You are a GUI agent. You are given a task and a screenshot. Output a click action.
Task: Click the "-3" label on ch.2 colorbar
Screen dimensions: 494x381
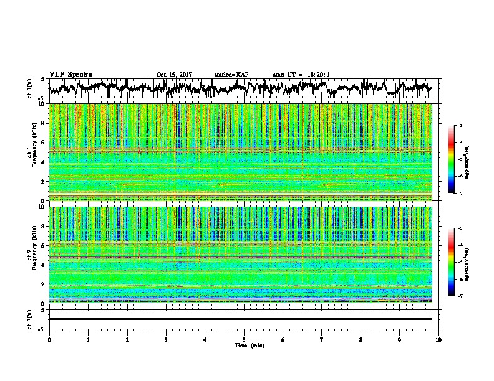click(460, 228)
